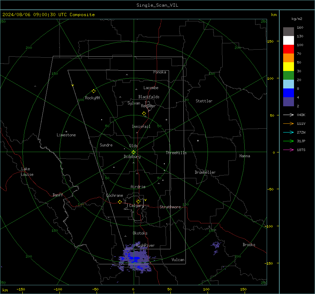This screenshot has height=294, width=315.
Task: Click the cyan 27ZW arrow in legend
Action: click(288, 132)
